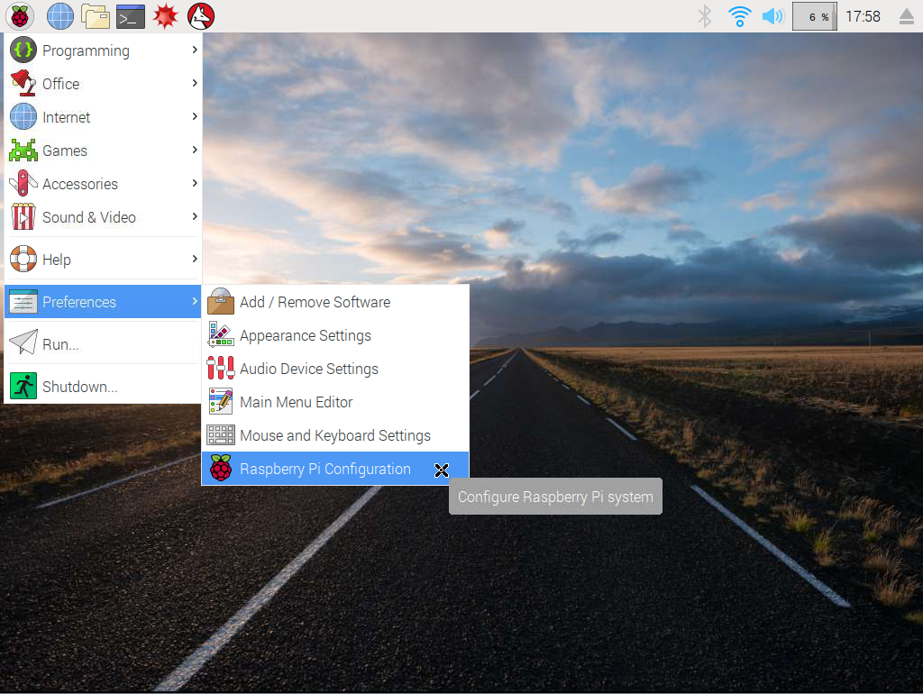This screenshot has width=923, height=694.
Task: Click the CPU usage monitor showing 6%
Action: click(x=815, y=16)
